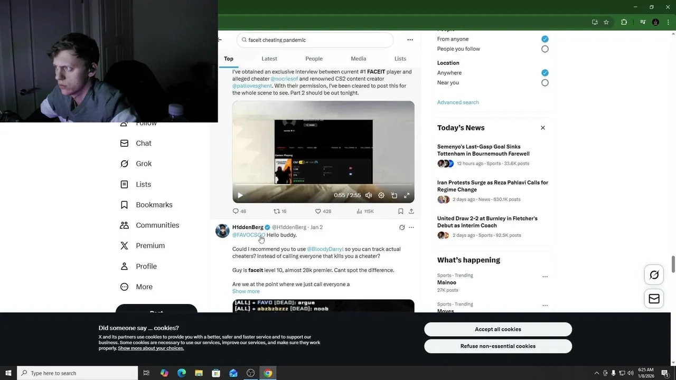Reply to the post with 48 comments
676x380 pixels.
[239, 211]
